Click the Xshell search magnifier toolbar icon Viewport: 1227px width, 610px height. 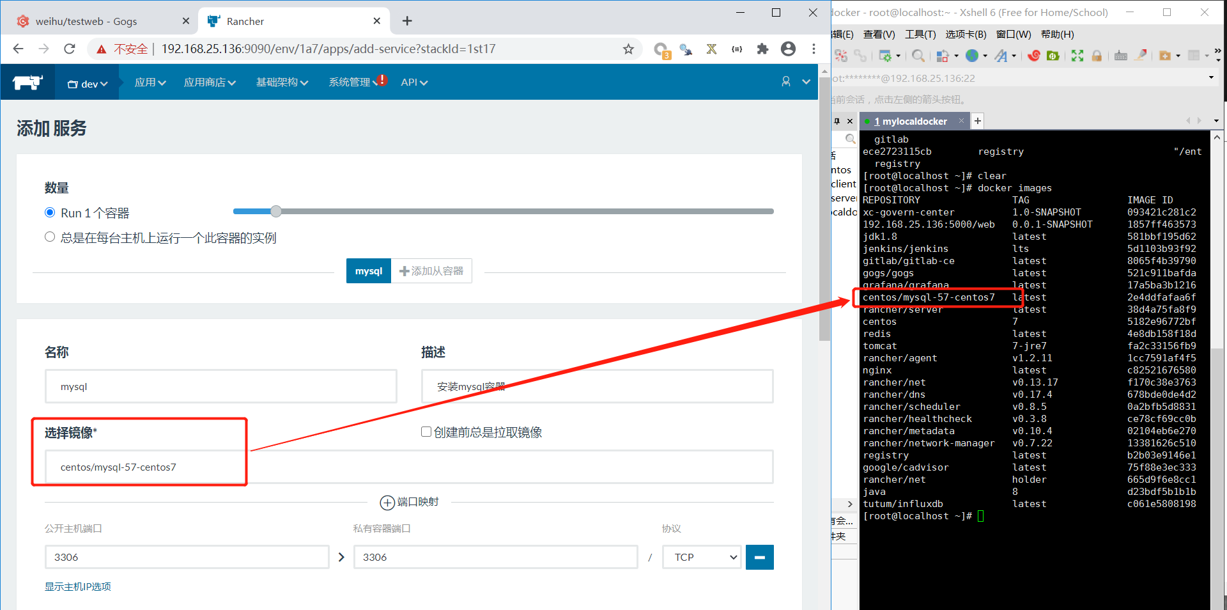tap(918, 56)
